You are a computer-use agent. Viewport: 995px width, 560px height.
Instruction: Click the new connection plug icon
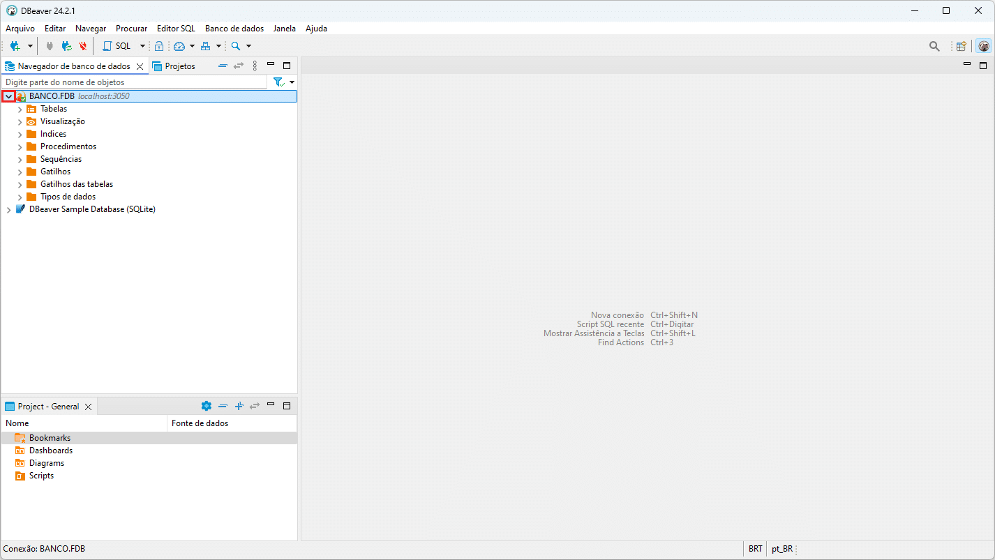click(15, 46)
